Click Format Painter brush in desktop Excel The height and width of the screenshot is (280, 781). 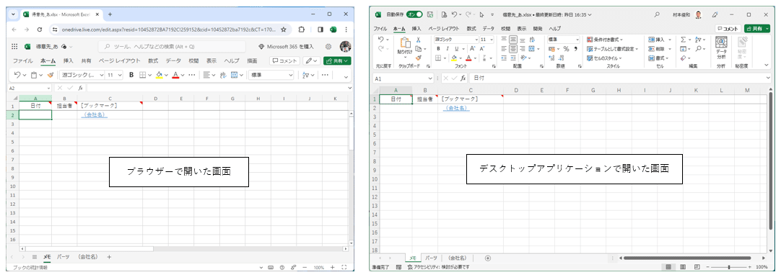click(419, 58)
